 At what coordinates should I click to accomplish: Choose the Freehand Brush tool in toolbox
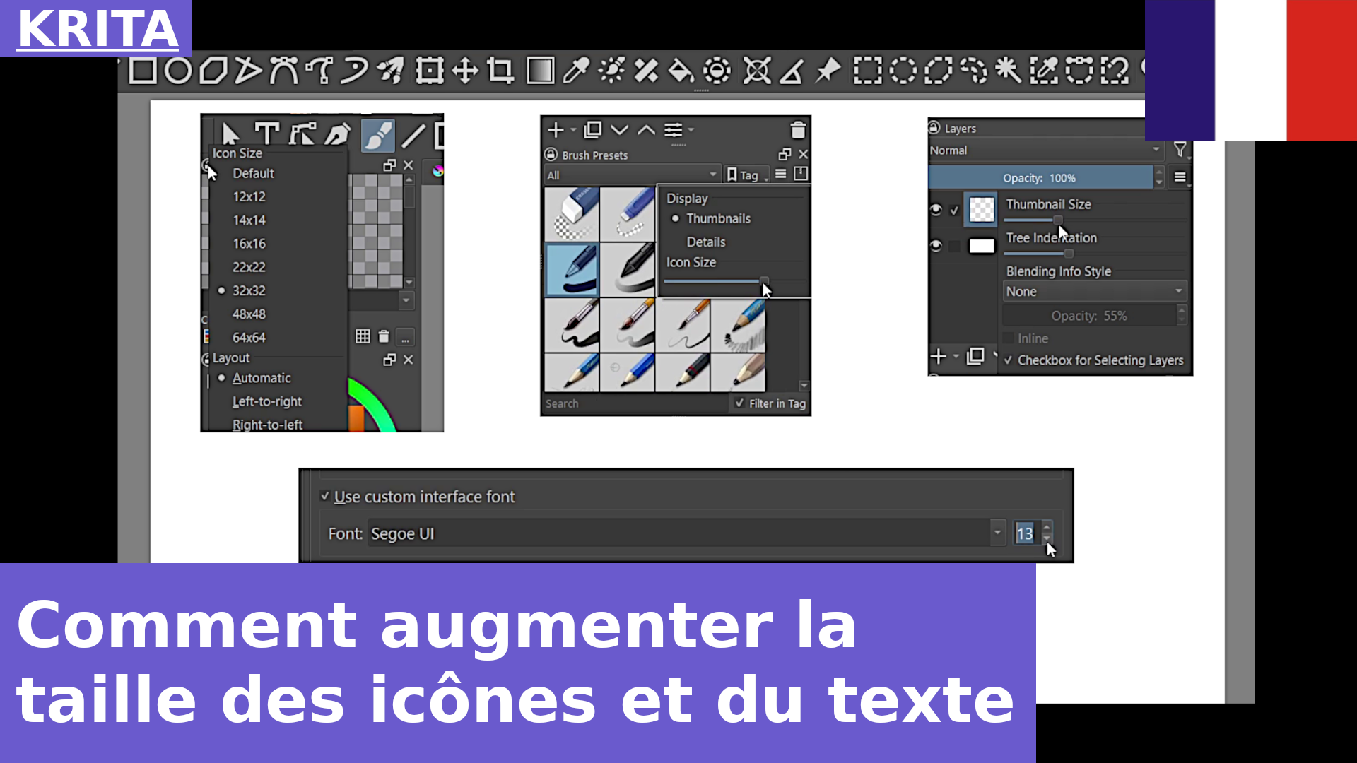pyautogui.click(x=378, y=134)
